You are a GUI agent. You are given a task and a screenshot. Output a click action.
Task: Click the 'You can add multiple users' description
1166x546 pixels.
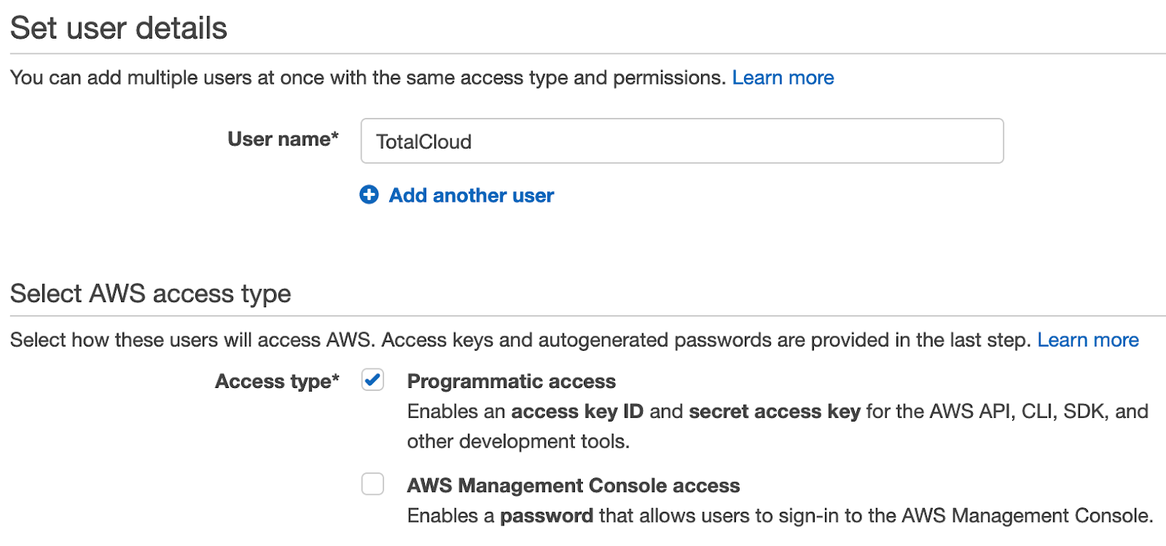367,78
